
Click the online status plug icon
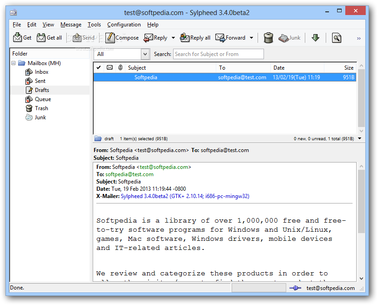coord(295,288)
